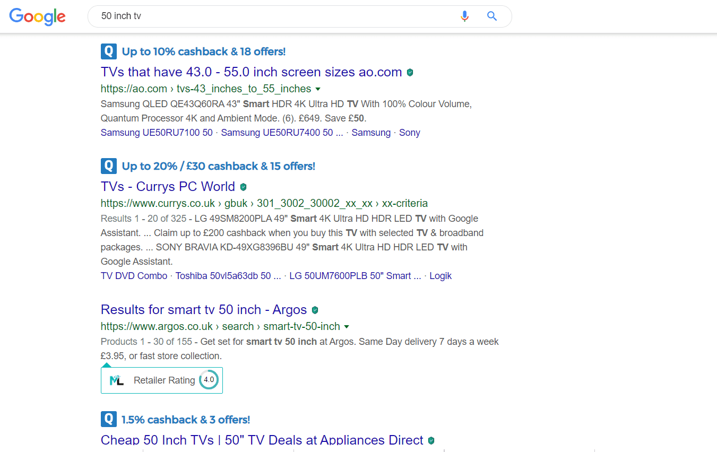Open "Results for smart tv 50 inch - Argos"
This screenshot has width=717, height=452.
204,310
